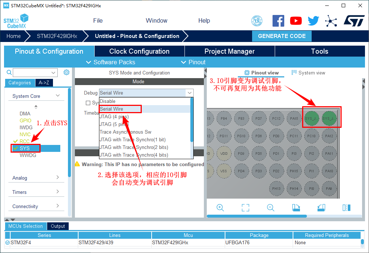369x253 pixels.
Task: Rotate the chip view clockwise
Action: (296, 207)
